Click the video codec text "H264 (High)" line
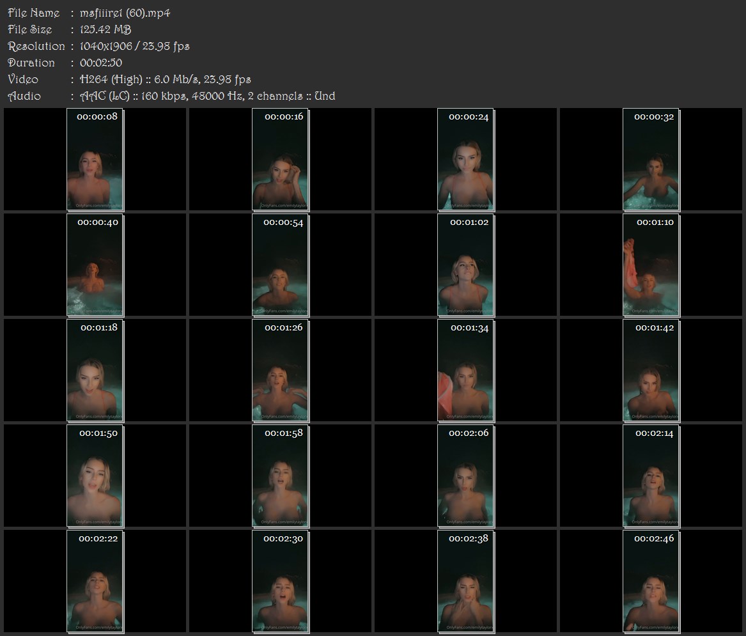The height and width of the screenshot is (636, 746). pyautogui.click(x=166, y=79)
